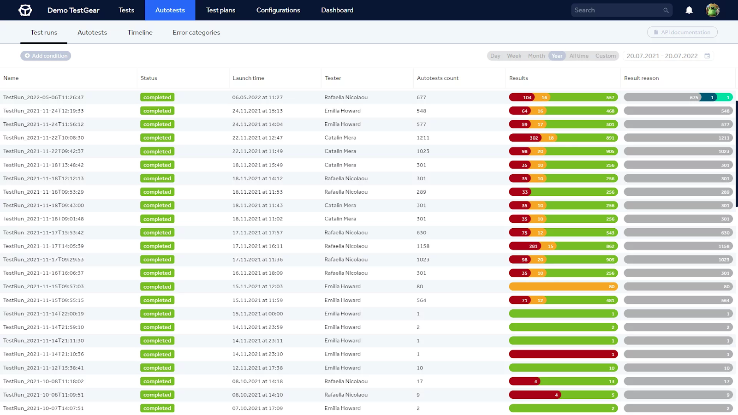Switch to the Error categories tab

[196, 32]
